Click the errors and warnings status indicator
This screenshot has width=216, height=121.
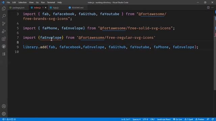click(x=9, y=119)
